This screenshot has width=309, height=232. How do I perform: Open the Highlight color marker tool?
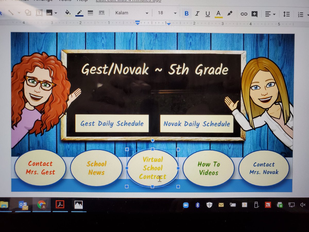pyautogui.click(x=230, y=13)
